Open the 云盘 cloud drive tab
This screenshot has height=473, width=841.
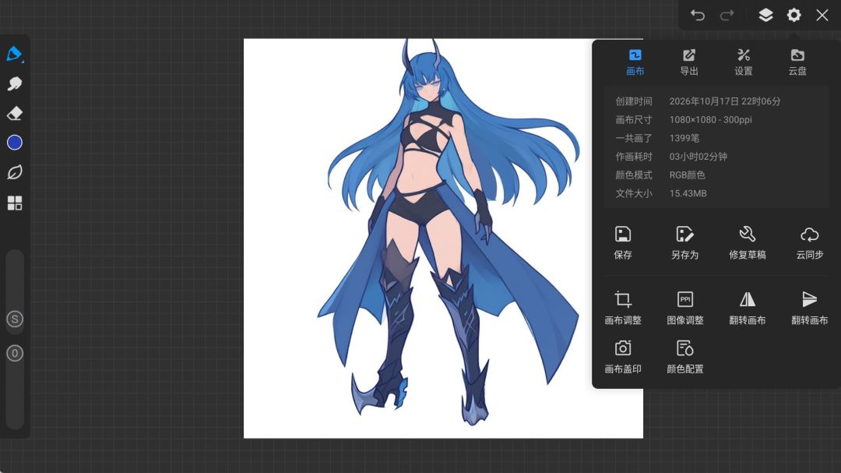click(x=797, y=62)
